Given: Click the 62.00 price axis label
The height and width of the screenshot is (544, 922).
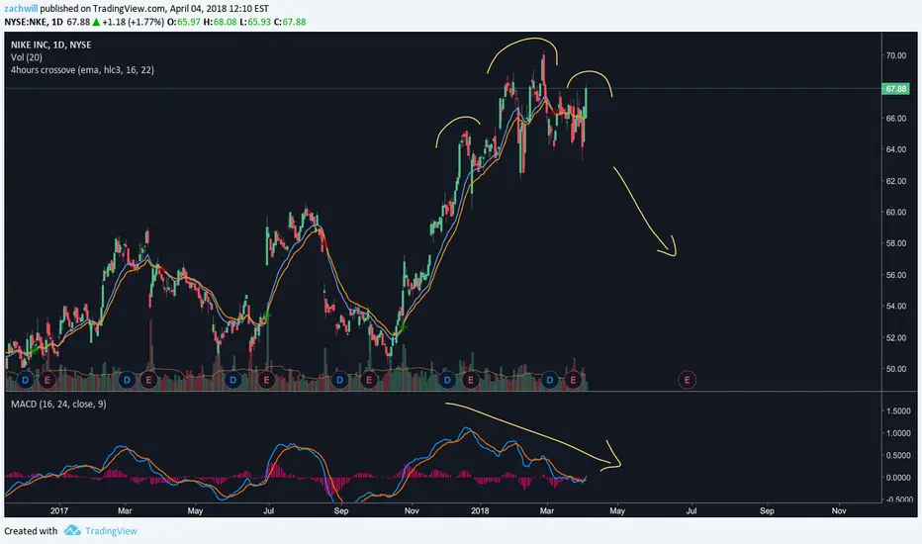Looking at the screenshot, I should pyautogui.click(x=896, y=181).
